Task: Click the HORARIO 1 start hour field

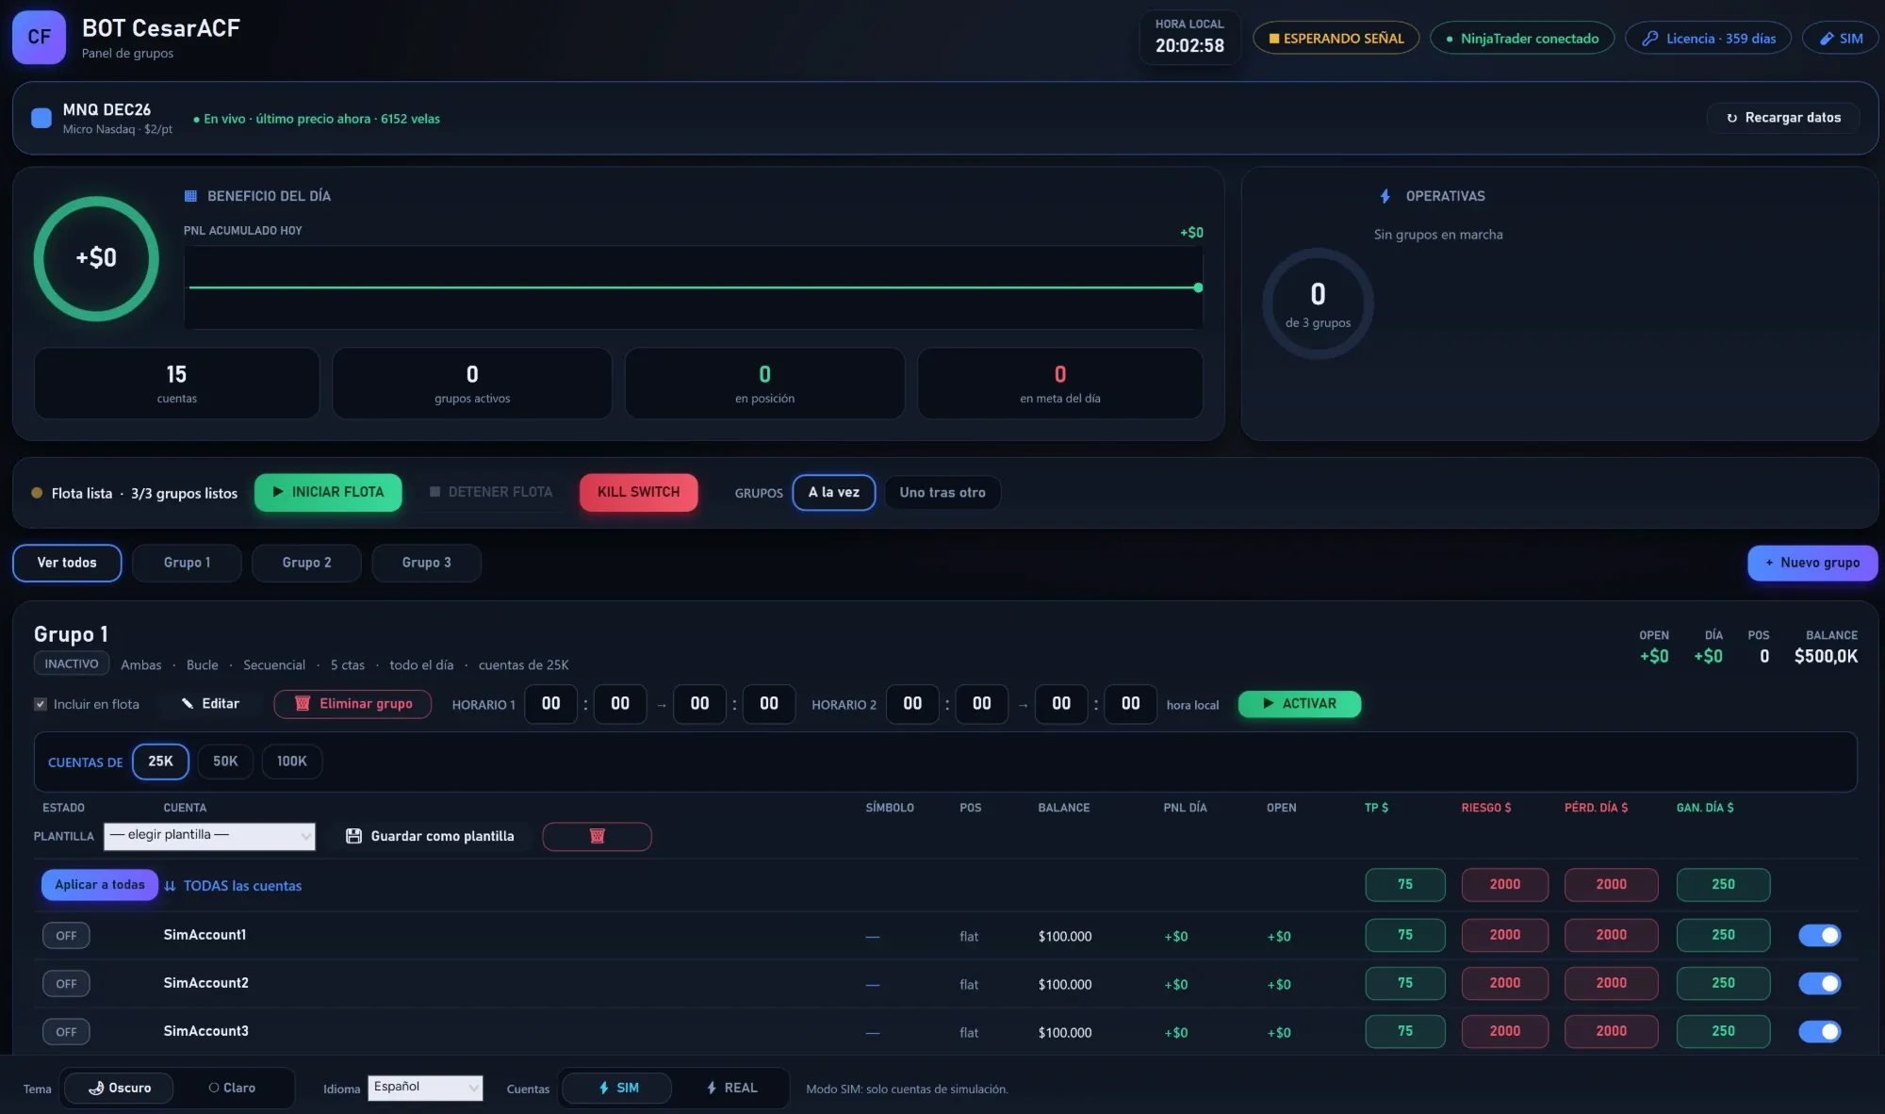Action: tap(550, 704)
